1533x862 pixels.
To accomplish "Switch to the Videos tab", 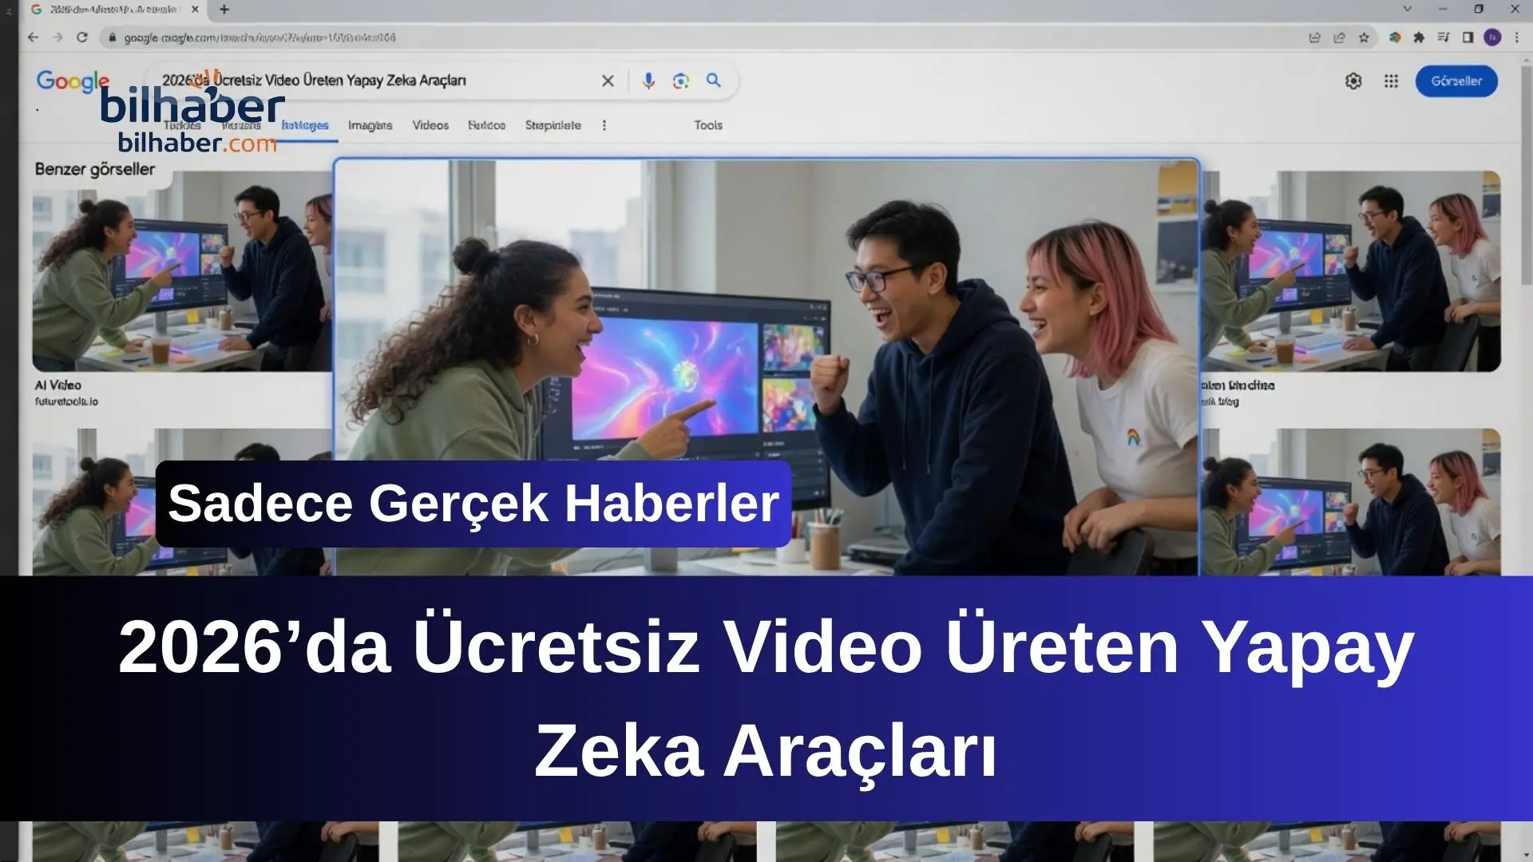I will pyautogui.click(x=430, y=125).
